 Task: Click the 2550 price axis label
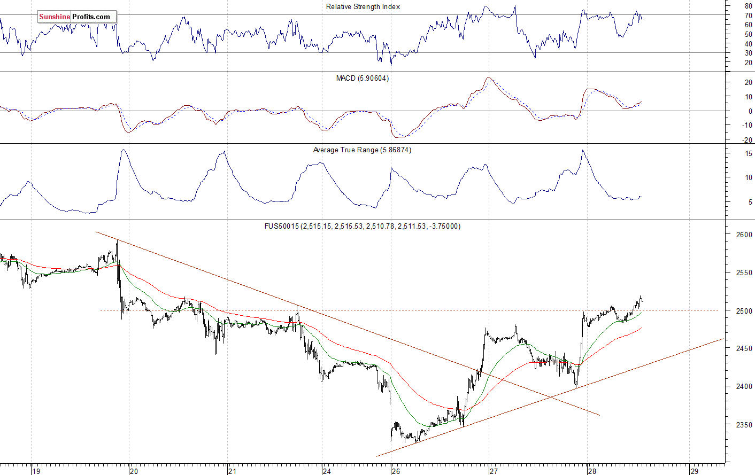pos(744,272)
